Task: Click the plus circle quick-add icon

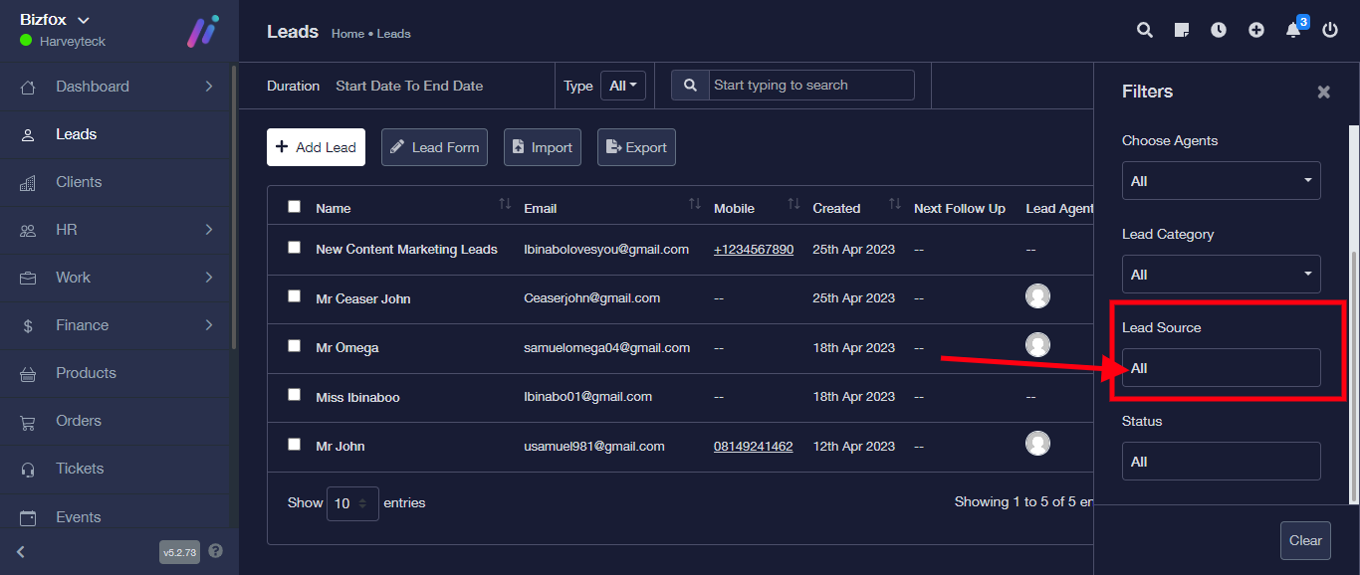Action: click(x=1256, y=30)
